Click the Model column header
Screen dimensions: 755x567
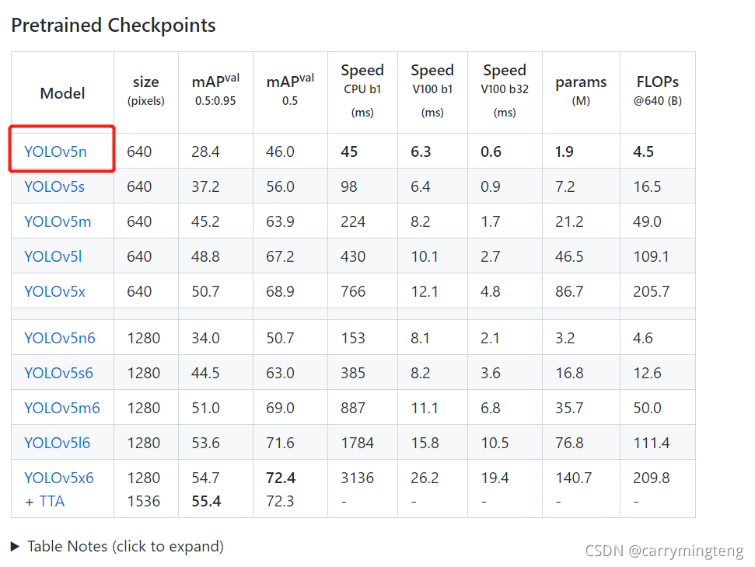63,93
